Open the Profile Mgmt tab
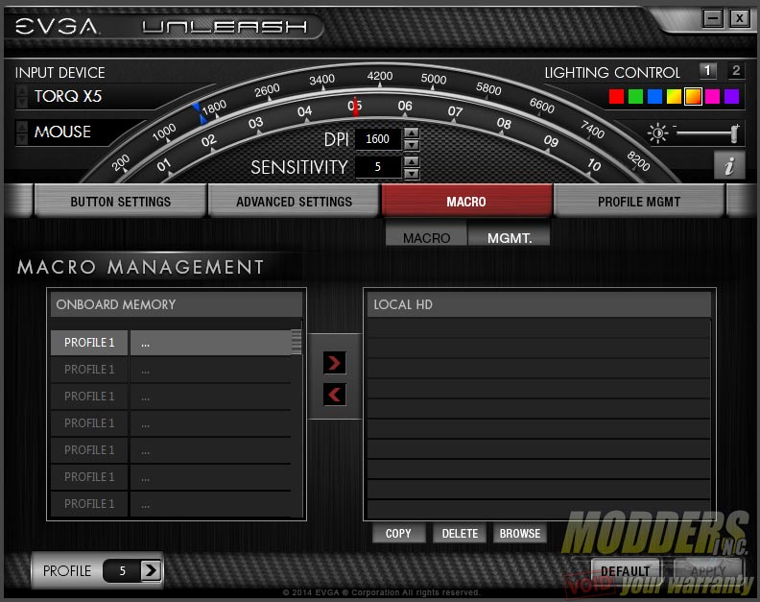760x602 pixels. point(639,202)
